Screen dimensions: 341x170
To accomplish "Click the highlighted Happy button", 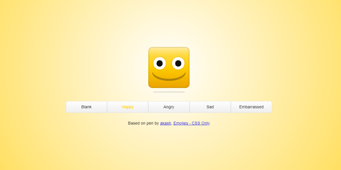I will tap(127, 107).
